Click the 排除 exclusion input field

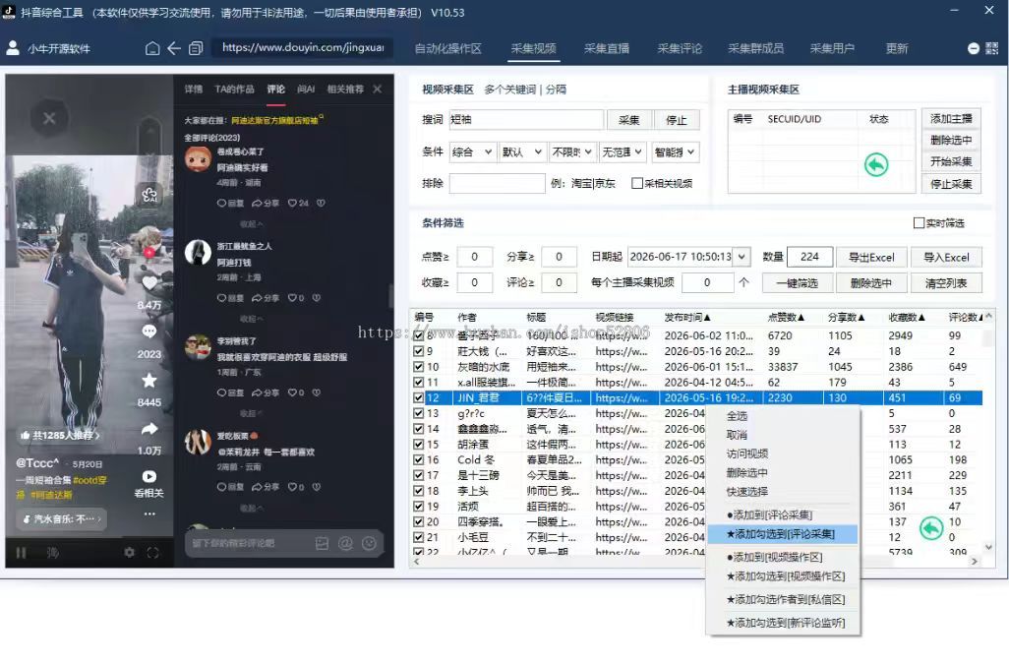[x=497, y=183]
